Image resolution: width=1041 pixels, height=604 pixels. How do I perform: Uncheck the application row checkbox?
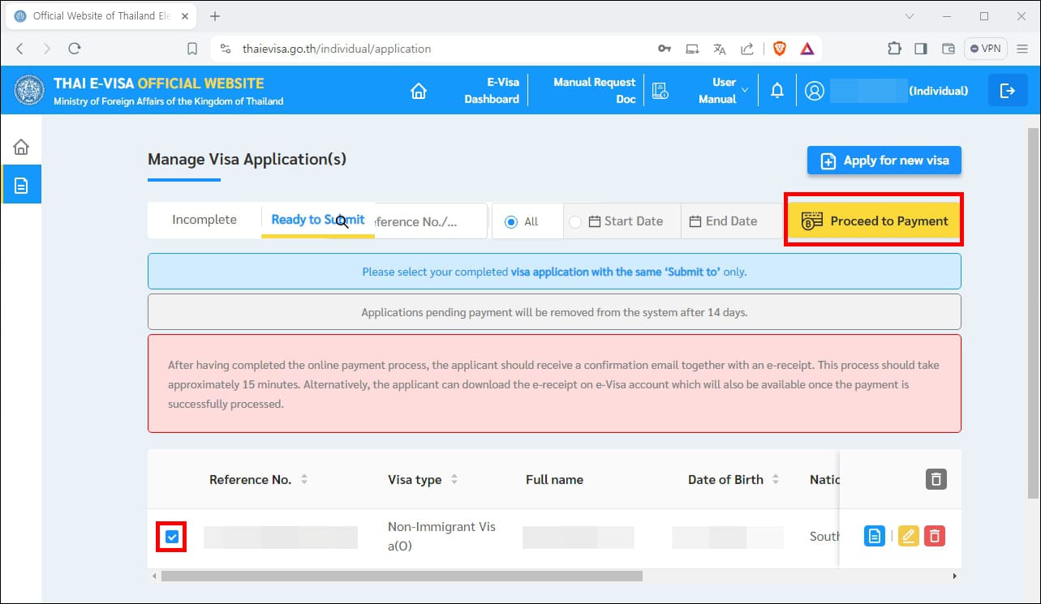(172, 537)
